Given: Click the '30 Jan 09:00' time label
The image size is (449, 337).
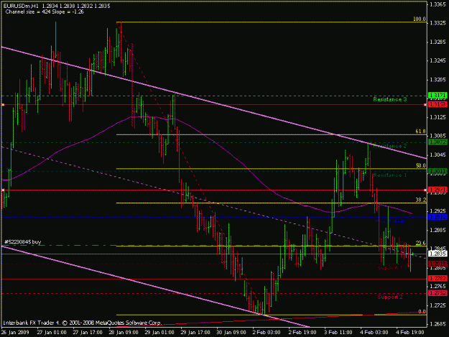Looking at the screenshot, I should [231, 333].
